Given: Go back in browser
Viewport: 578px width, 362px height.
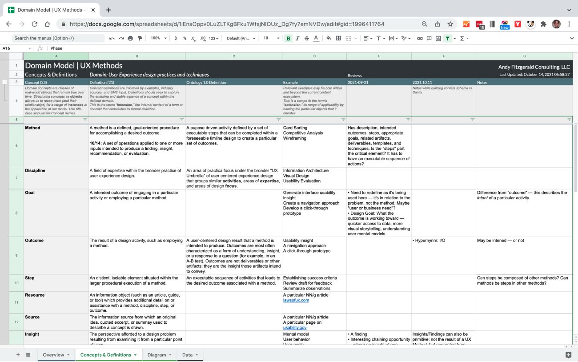Looking at the screenshot, I should pyautogui.click(x=9, y=24).
